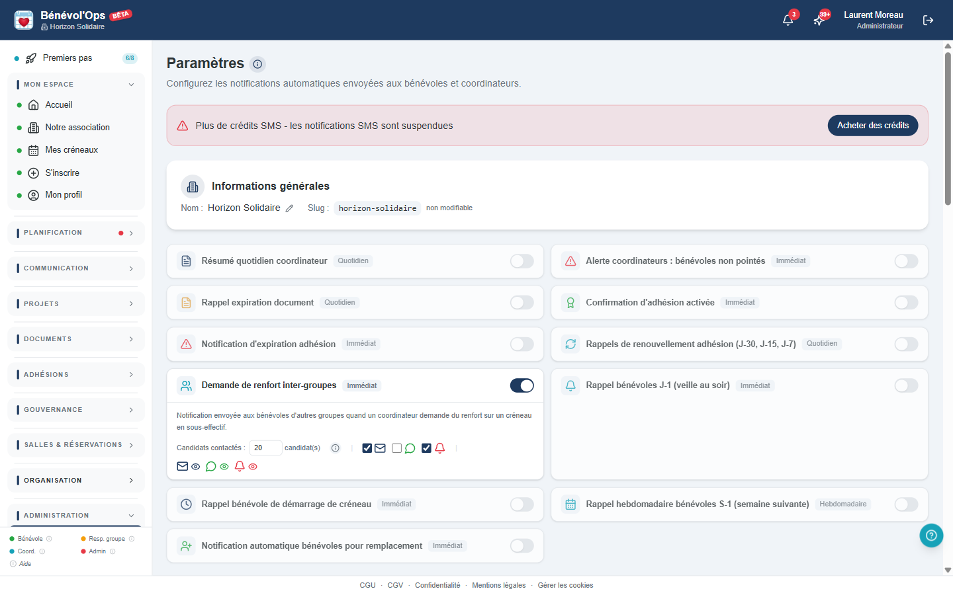Expand the Gouvernance section
The height and width of the screenshot is (595, 953).
click(76, 410)
